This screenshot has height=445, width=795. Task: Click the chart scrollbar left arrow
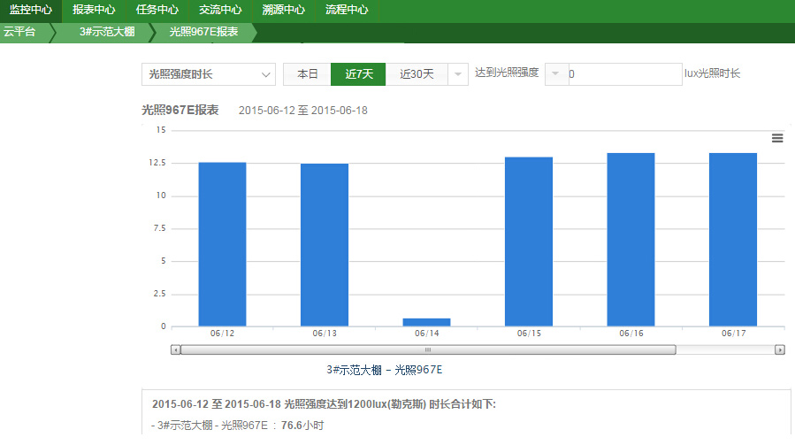(x=175, y=349)
